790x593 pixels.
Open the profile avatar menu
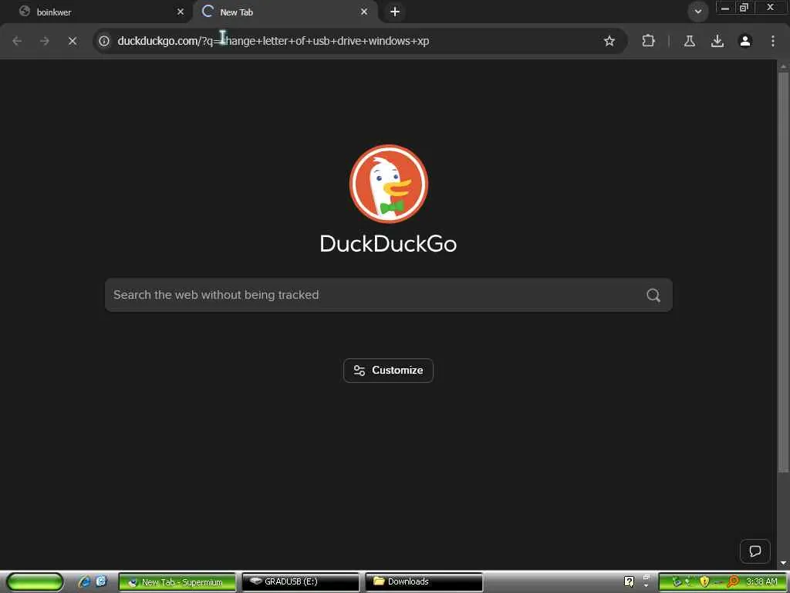coord(745,41)
